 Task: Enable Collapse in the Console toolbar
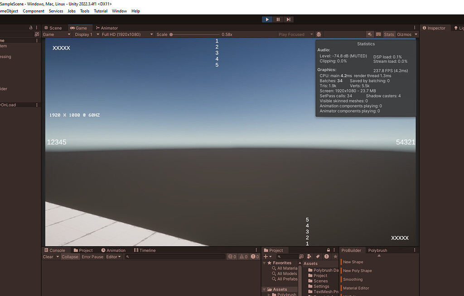point(70,257)
